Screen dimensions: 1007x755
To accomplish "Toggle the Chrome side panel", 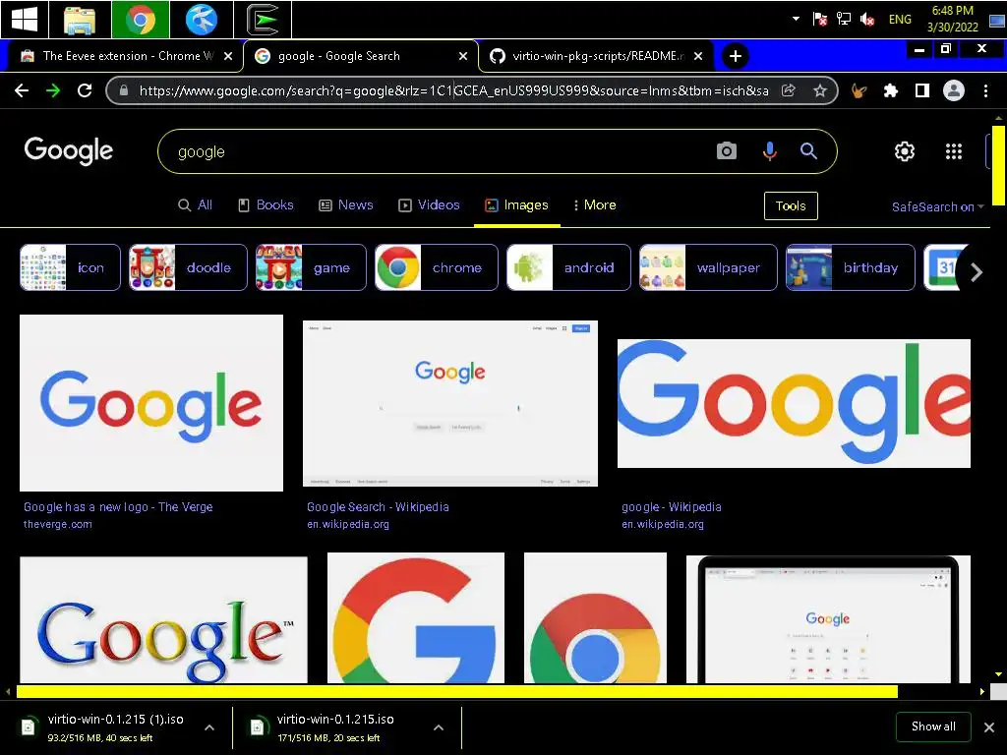I will [922, 90].
